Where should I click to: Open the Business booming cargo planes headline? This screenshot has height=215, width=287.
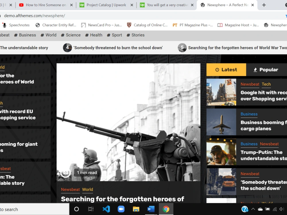(x=264, y=126)
